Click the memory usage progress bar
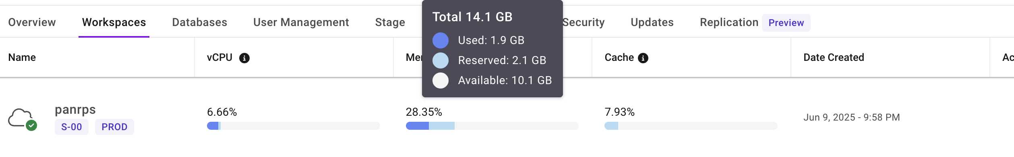Screen dimensions: 1014x157 492,126
